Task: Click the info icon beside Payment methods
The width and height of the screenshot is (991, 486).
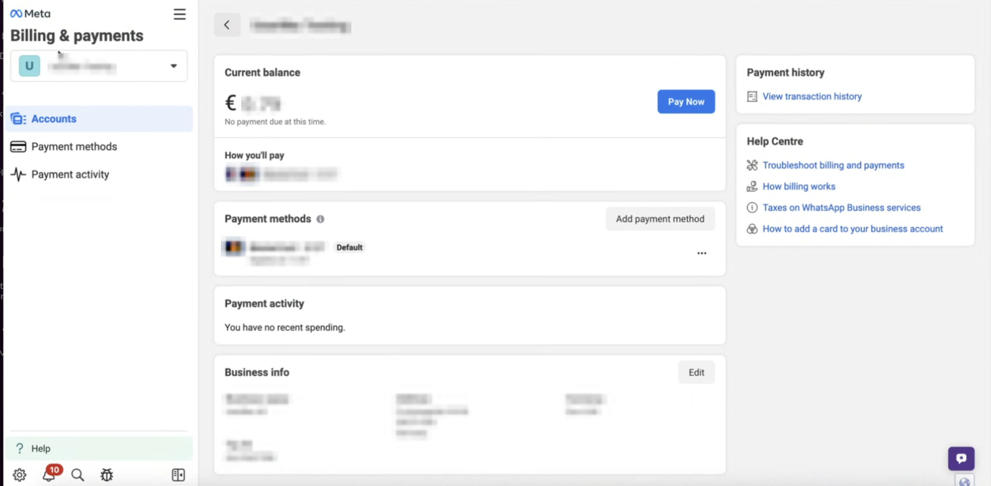Action: 320,219
